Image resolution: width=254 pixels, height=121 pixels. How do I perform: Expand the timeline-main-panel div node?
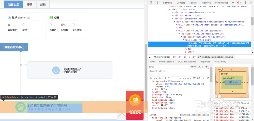(x=177, y=25)
